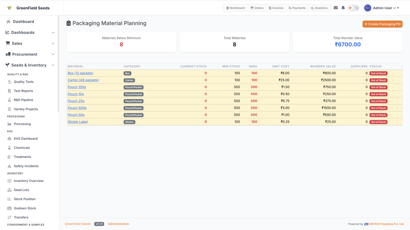Click the Dashboard home icon
Image resolution: width=410 pixels, height=230 pixels.
pyautogui.click(x=8, y=22)
